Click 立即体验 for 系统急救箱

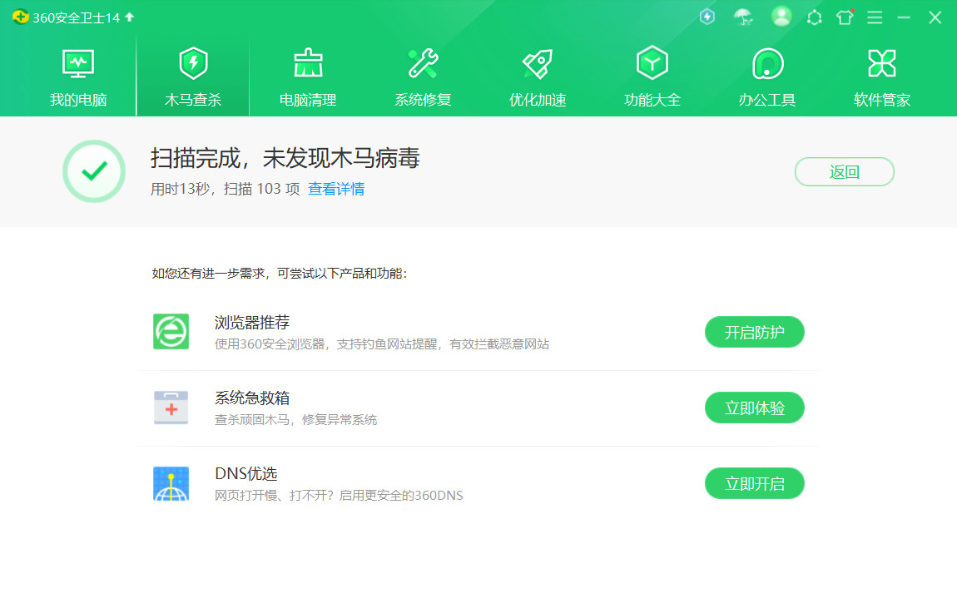click(x=755, y=408)
